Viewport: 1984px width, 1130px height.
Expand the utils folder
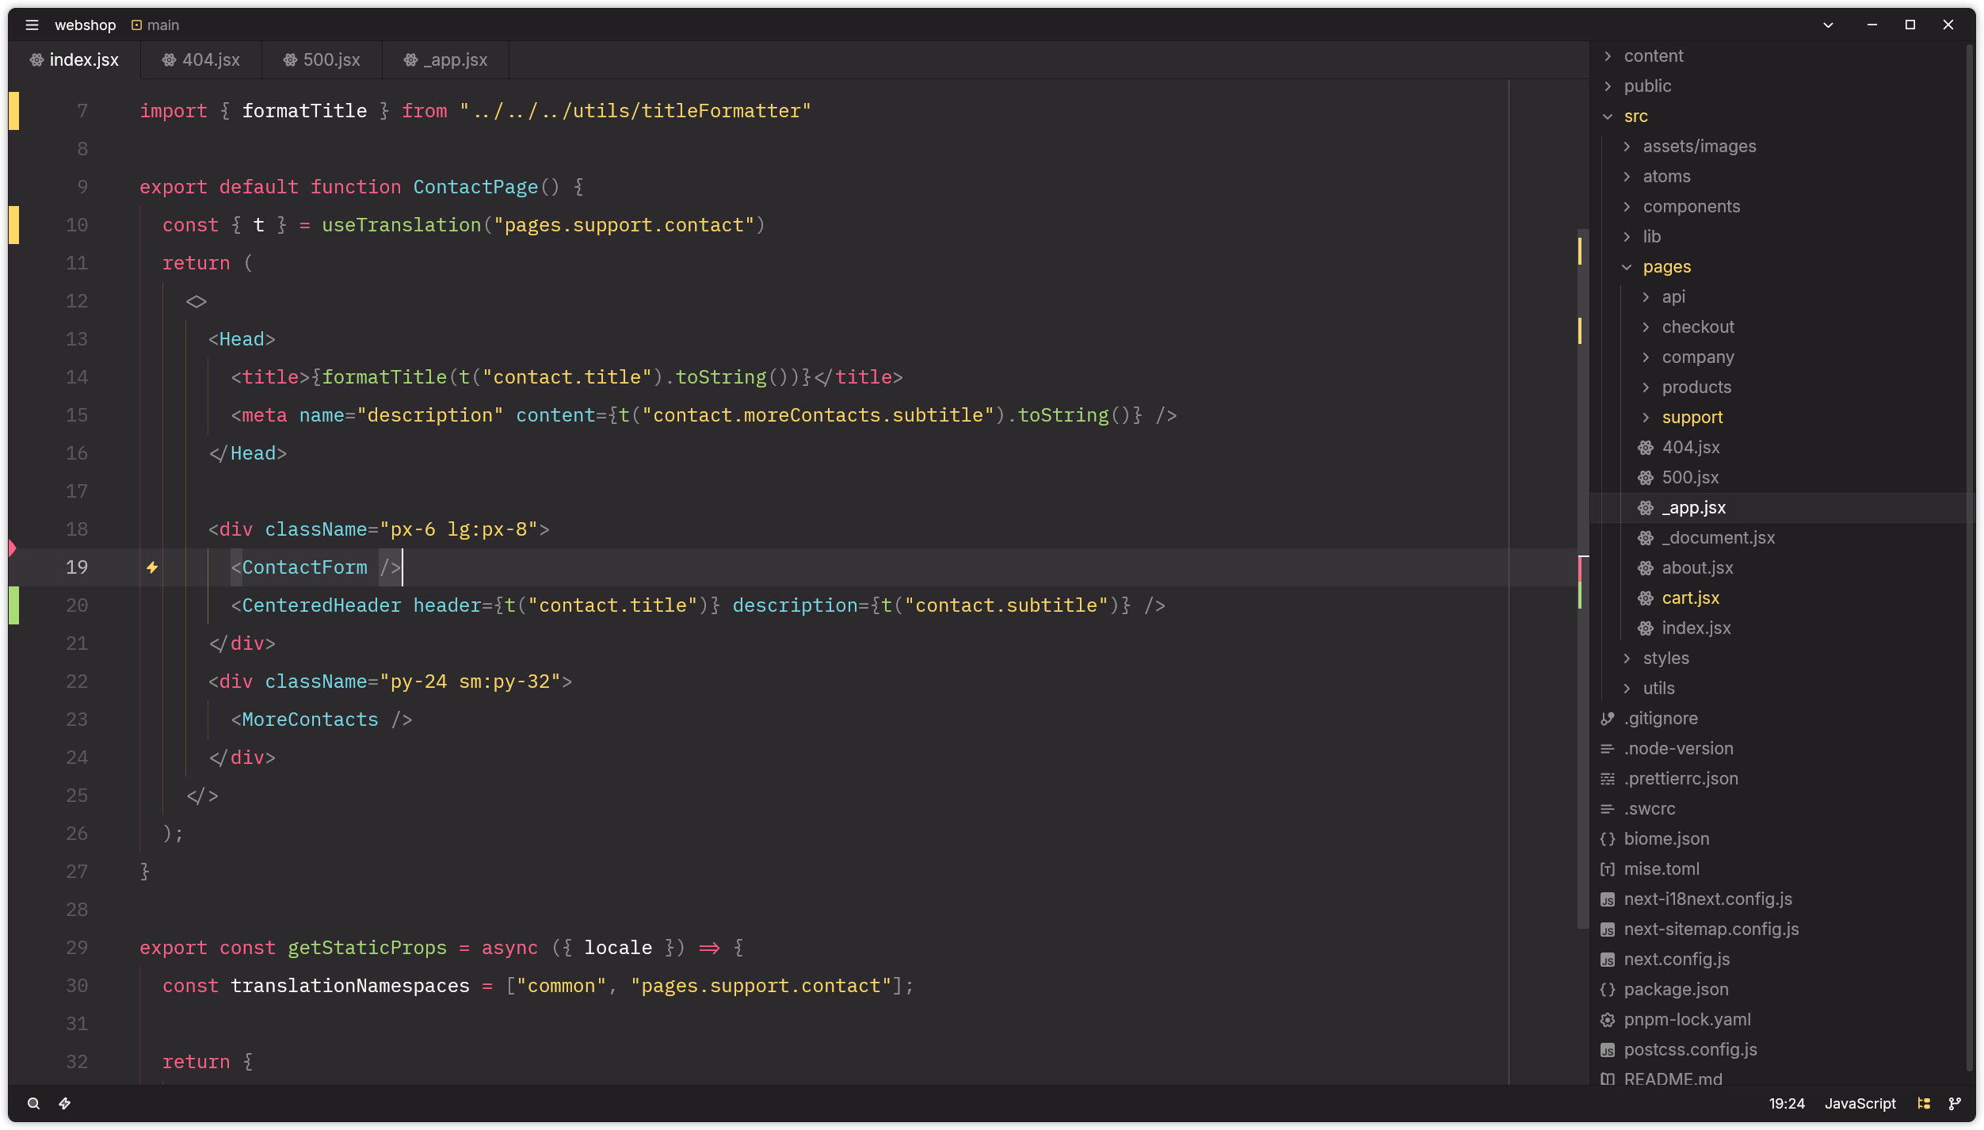pyautogui.click(x=1627, y=689)
